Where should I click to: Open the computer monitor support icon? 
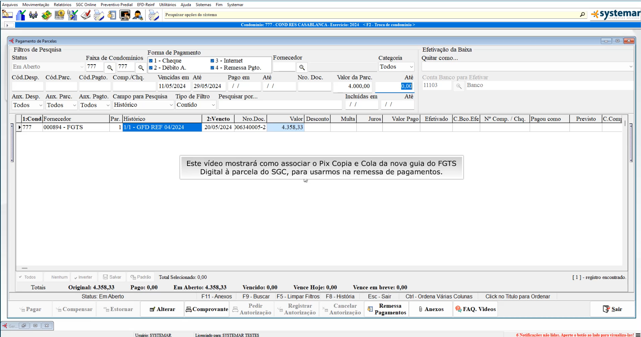tap(125, 15)
